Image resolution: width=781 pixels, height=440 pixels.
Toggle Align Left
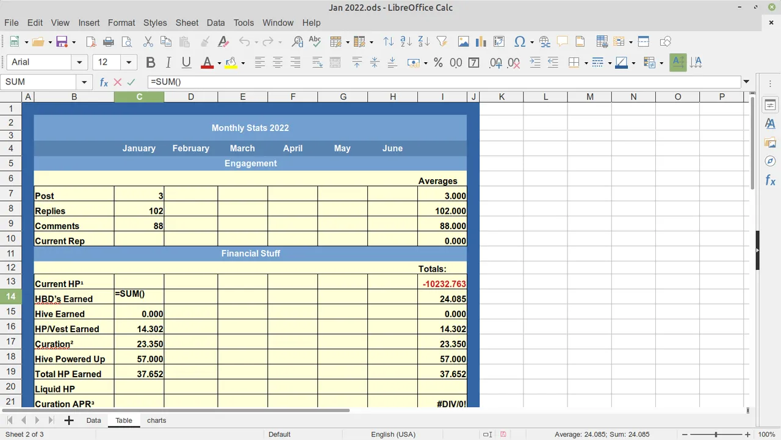coord(260,62)
